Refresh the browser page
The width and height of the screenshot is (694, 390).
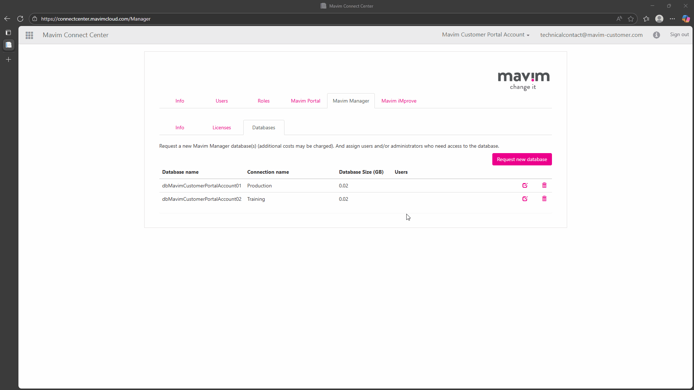[20, 19]
